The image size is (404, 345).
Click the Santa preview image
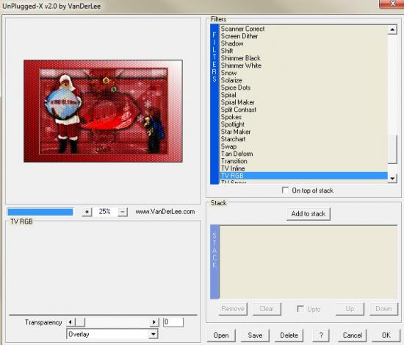point(103,111)
